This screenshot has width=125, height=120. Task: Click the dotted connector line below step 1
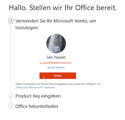[11, 54]
